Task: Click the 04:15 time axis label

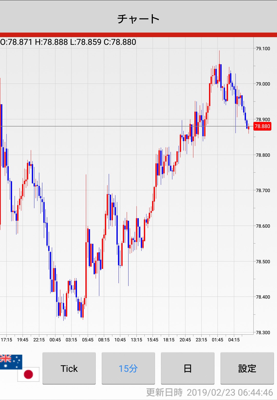Action: [234, 340]
